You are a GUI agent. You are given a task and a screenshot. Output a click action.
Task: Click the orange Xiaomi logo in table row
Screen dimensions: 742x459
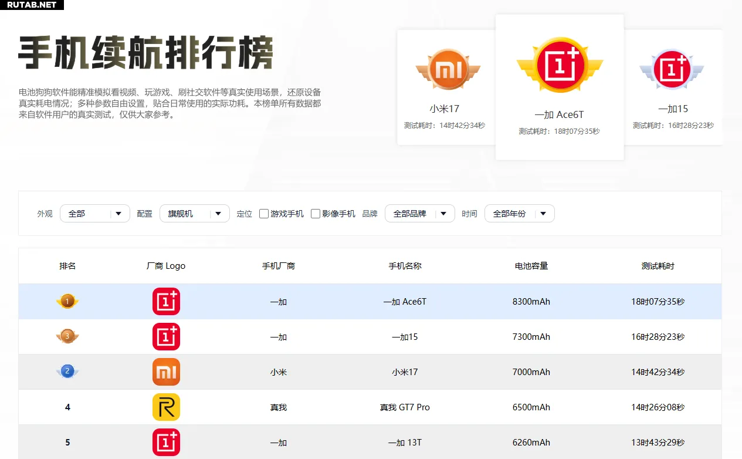[x=166, y=372]
